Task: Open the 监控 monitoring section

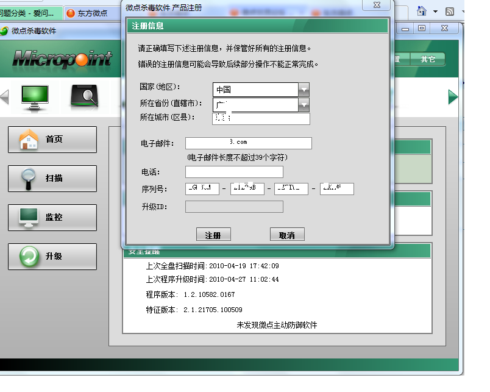Action: [52, 218]
